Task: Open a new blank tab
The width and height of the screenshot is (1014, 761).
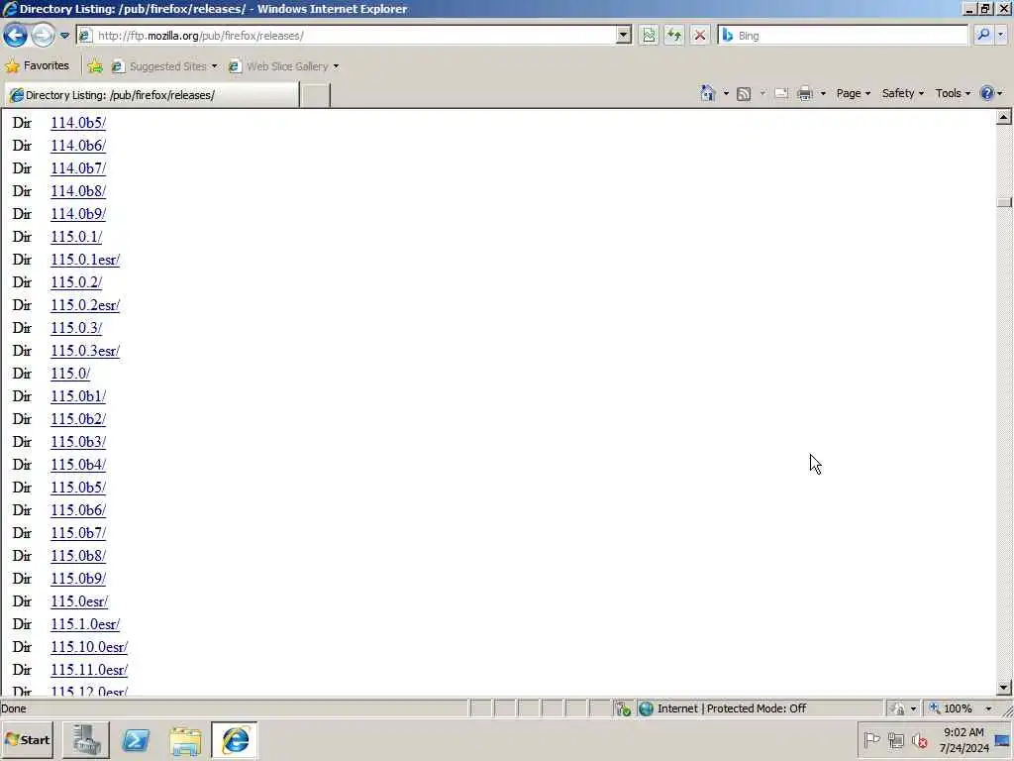Action: 315,95
